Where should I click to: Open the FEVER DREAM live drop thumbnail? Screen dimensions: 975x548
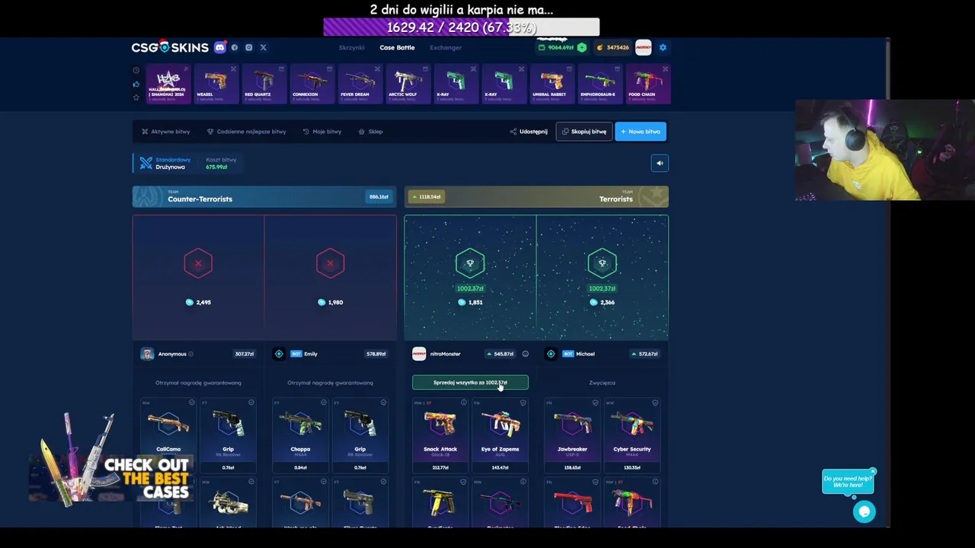tap(360, 84)
